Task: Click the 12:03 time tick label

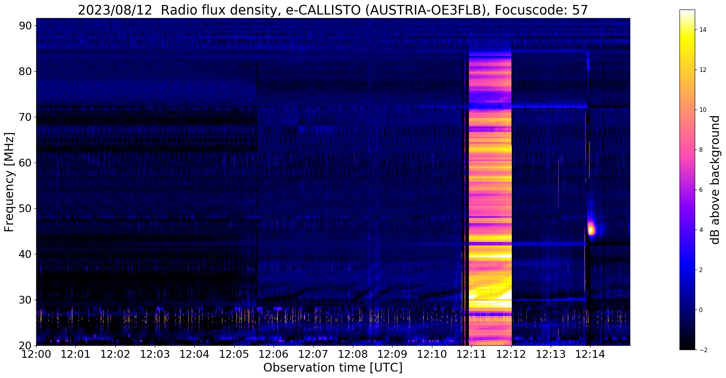Action: coord(155,354)
